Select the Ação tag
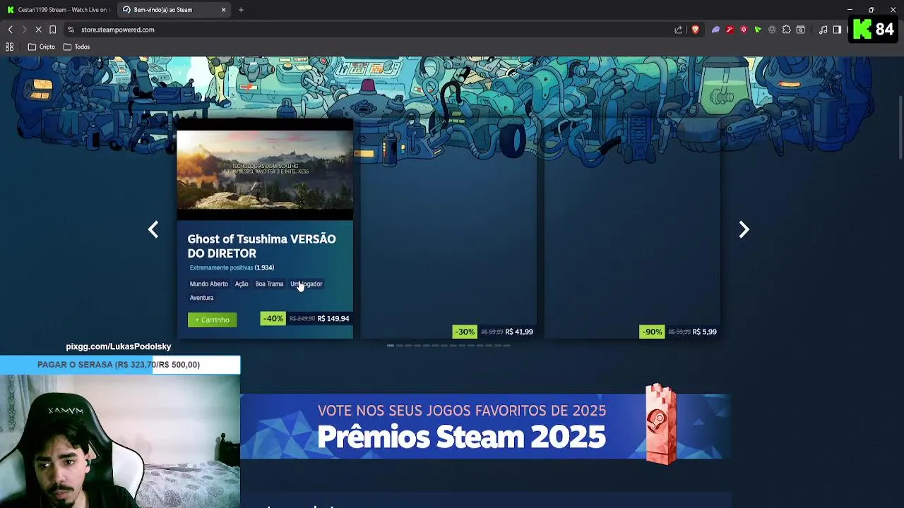904x508 pixels. point(242,284)
